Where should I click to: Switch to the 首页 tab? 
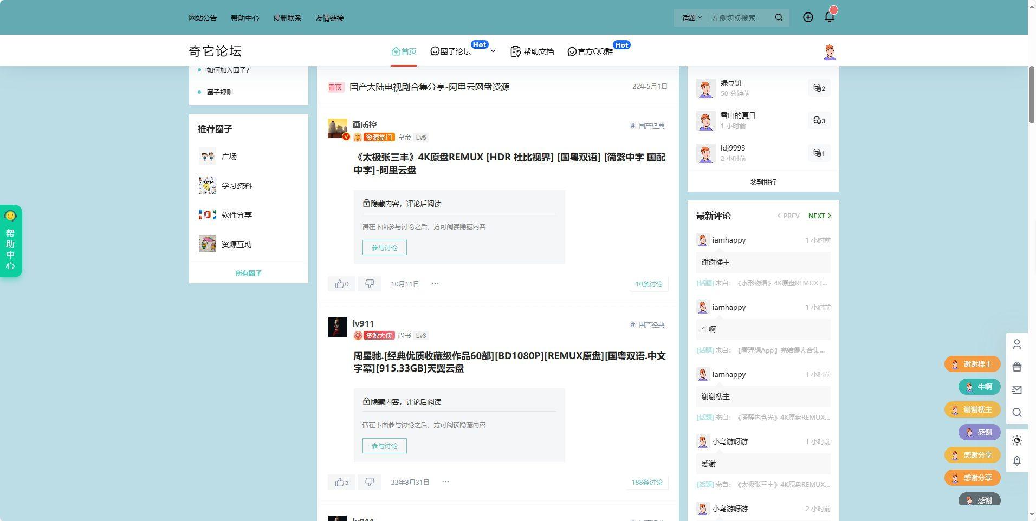point(404,51)
